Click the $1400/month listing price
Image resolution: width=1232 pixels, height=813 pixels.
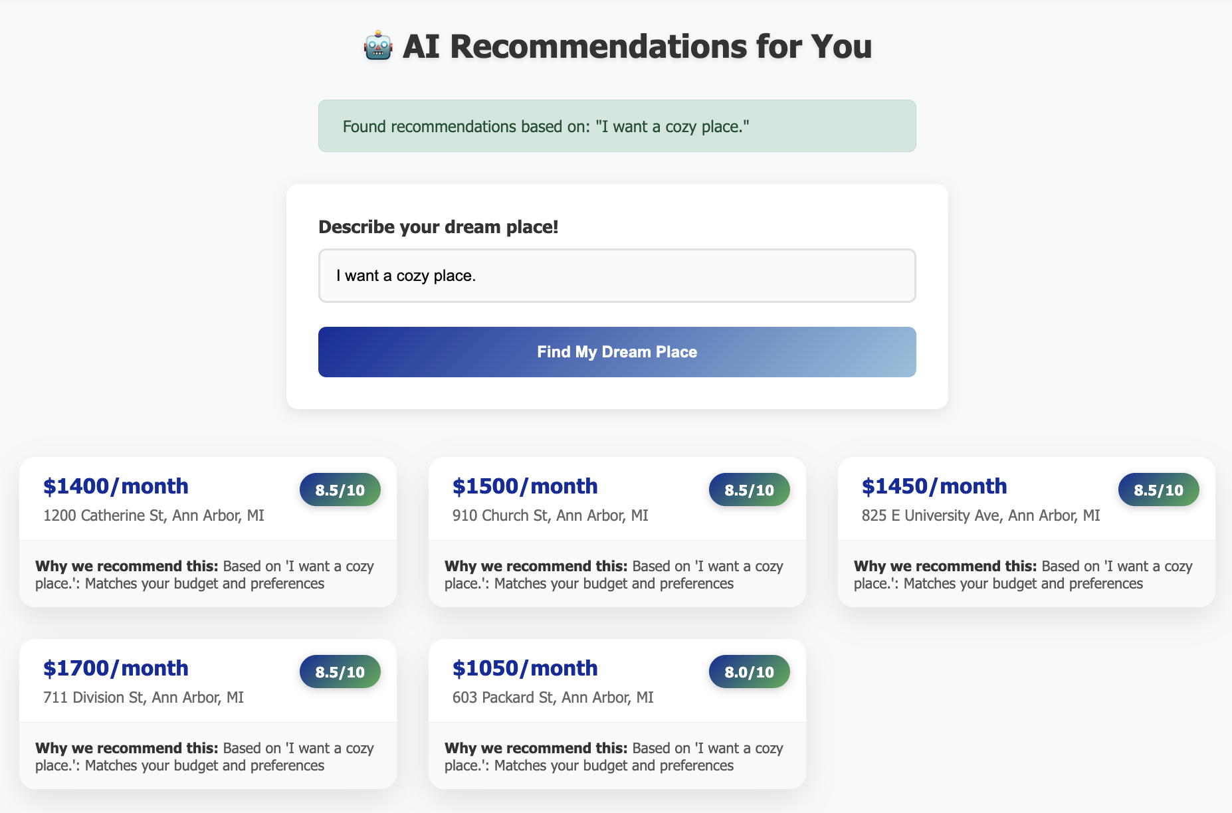coord(116,486)
